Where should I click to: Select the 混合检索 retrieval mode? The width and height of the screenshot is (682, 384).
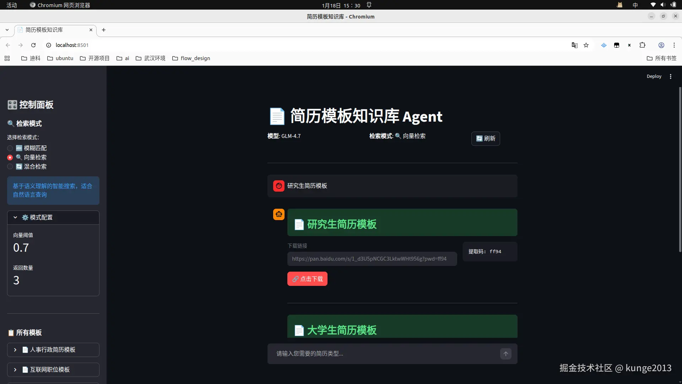point(10,166)
